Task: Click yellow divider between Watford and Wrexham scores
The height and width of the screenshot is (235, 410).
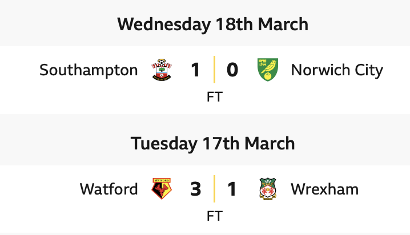Action: click(214, 189)
